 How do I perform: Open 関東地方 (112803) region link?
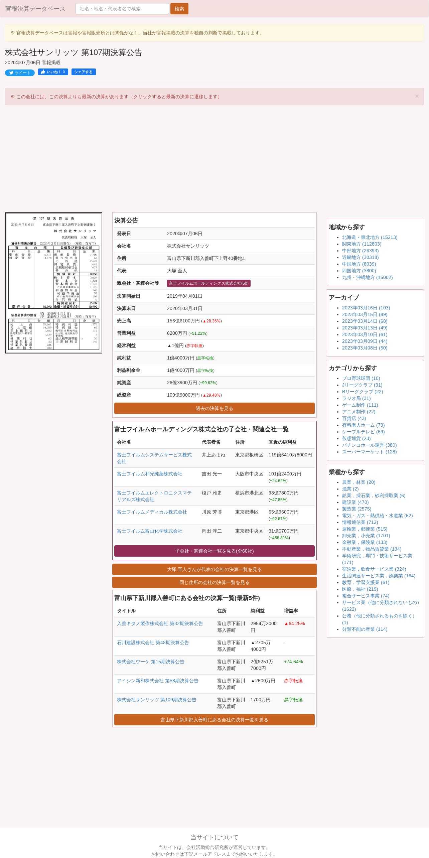pyautogui.click(x=362, y=244)
